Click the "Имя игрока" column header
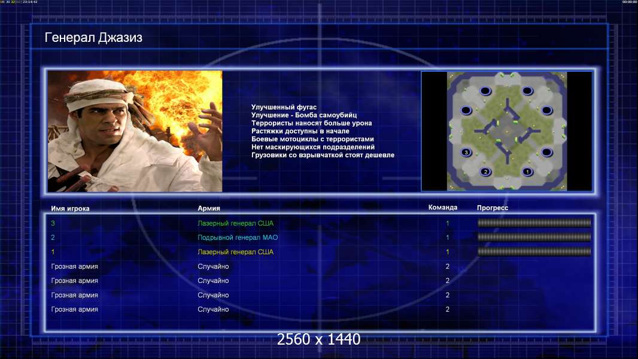 click(70, 209)
